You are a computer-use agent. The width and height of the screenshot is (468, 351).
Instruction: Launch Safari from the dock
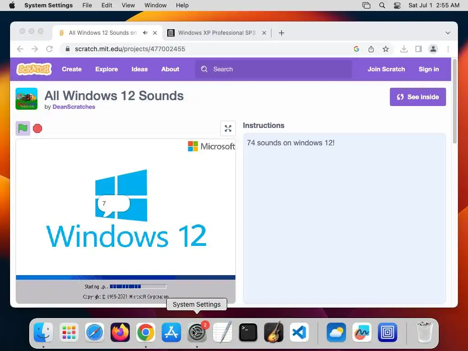[x=95, y=332]
